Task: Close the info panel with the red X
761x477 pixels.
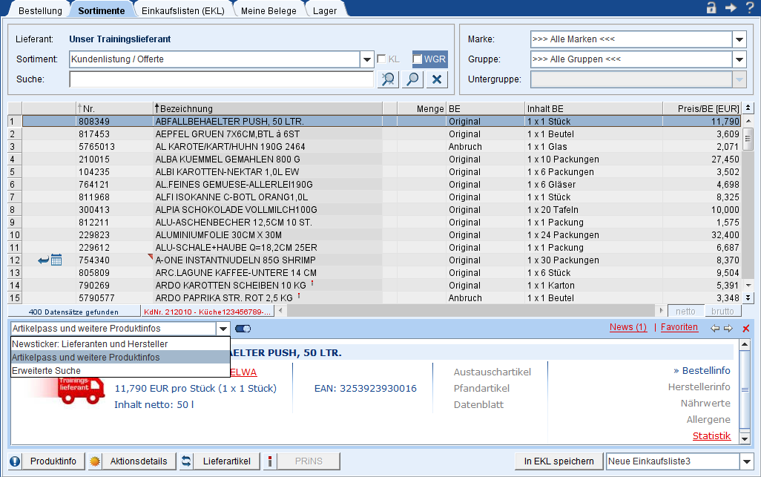Action: pyautogui.click(x=746, y=328)
